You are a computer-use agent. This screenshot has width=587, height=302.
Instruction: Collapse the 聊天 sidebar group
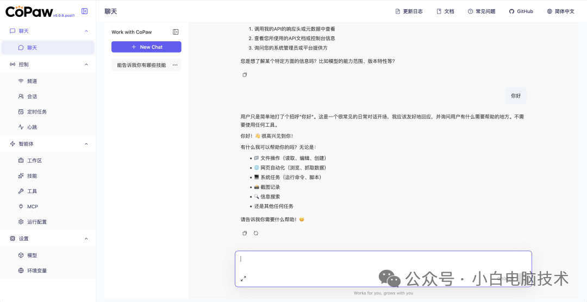point(86,31)
